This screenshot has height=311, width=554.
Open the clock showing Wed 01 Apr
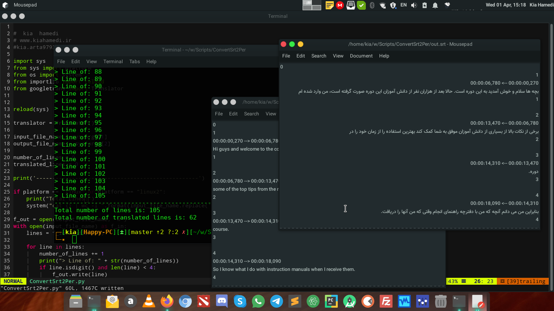click(x=506, y=5)
